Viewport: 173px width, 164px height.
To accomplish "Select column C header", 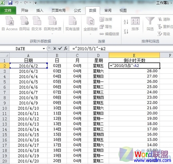I will [77, 55].
